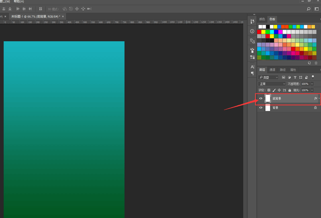Collapse the panel dock double arrows

(254, 14)
